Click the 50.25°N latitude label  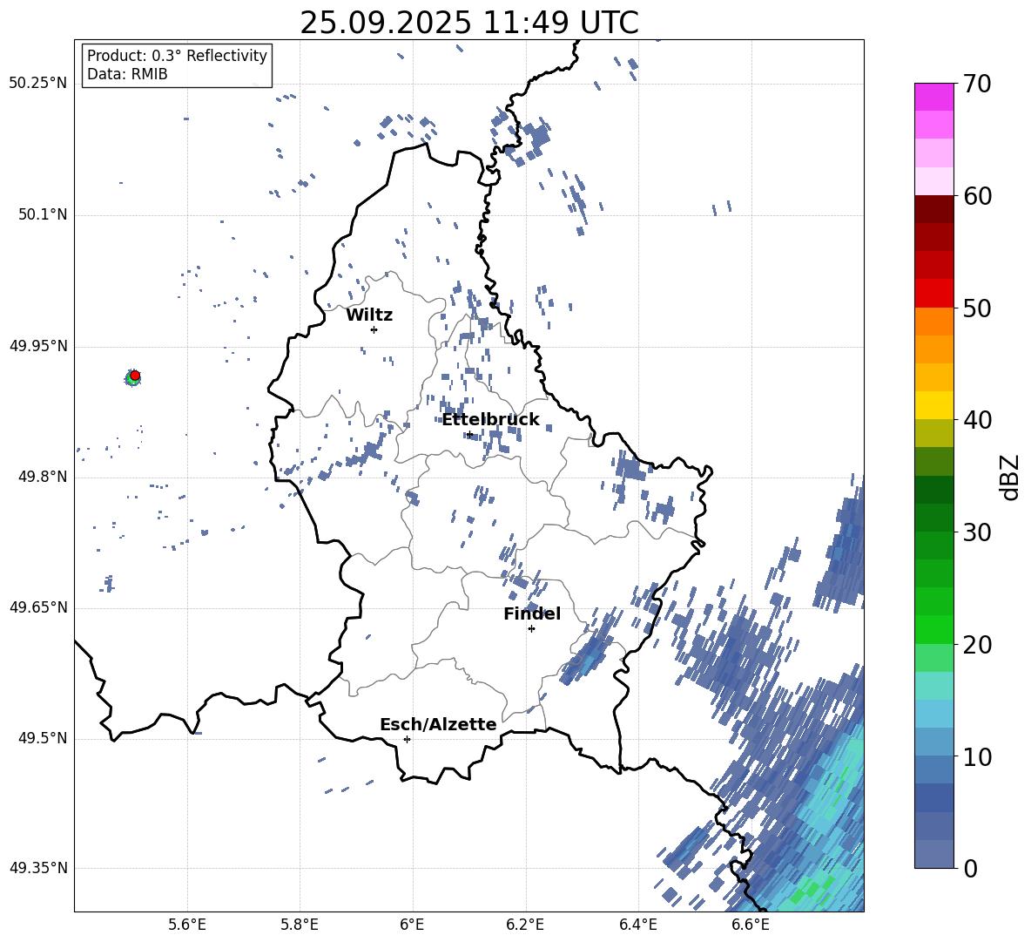click(38, 84)
